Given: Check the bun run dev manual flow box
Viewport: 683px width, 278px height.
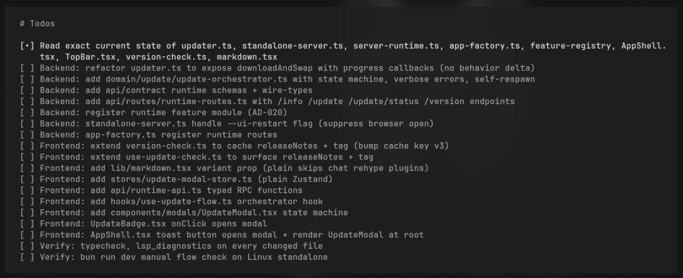Looking at the screenshot, I should coord(27,257).
